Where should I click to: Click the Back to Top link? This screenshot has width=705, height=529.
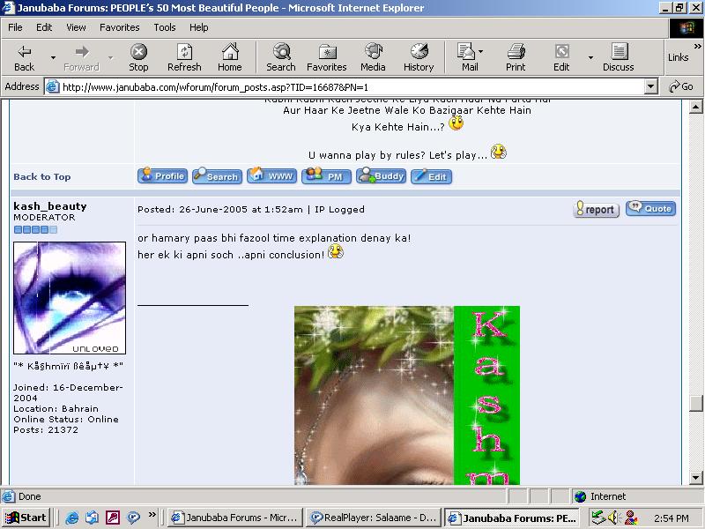click(41, 177)
